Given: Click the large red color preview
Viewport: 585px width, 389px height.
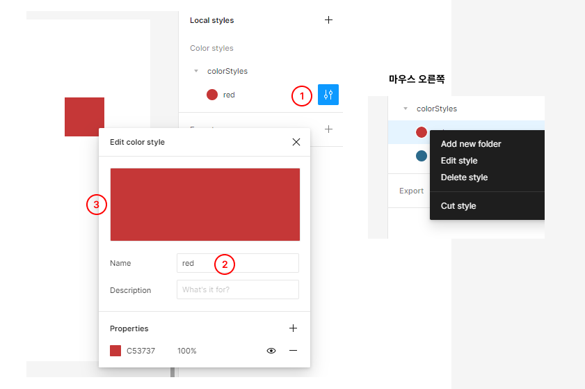Looking at the screenshot, I should pyautogui.click(x=205, y=205).
